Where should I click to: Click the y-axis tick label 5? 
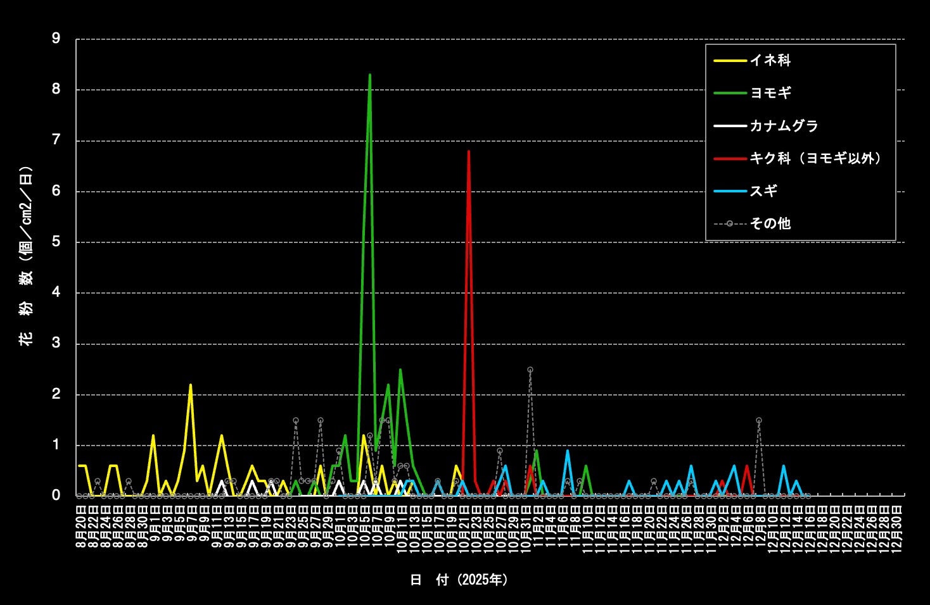pyautogui.click(x=56, y=242)
